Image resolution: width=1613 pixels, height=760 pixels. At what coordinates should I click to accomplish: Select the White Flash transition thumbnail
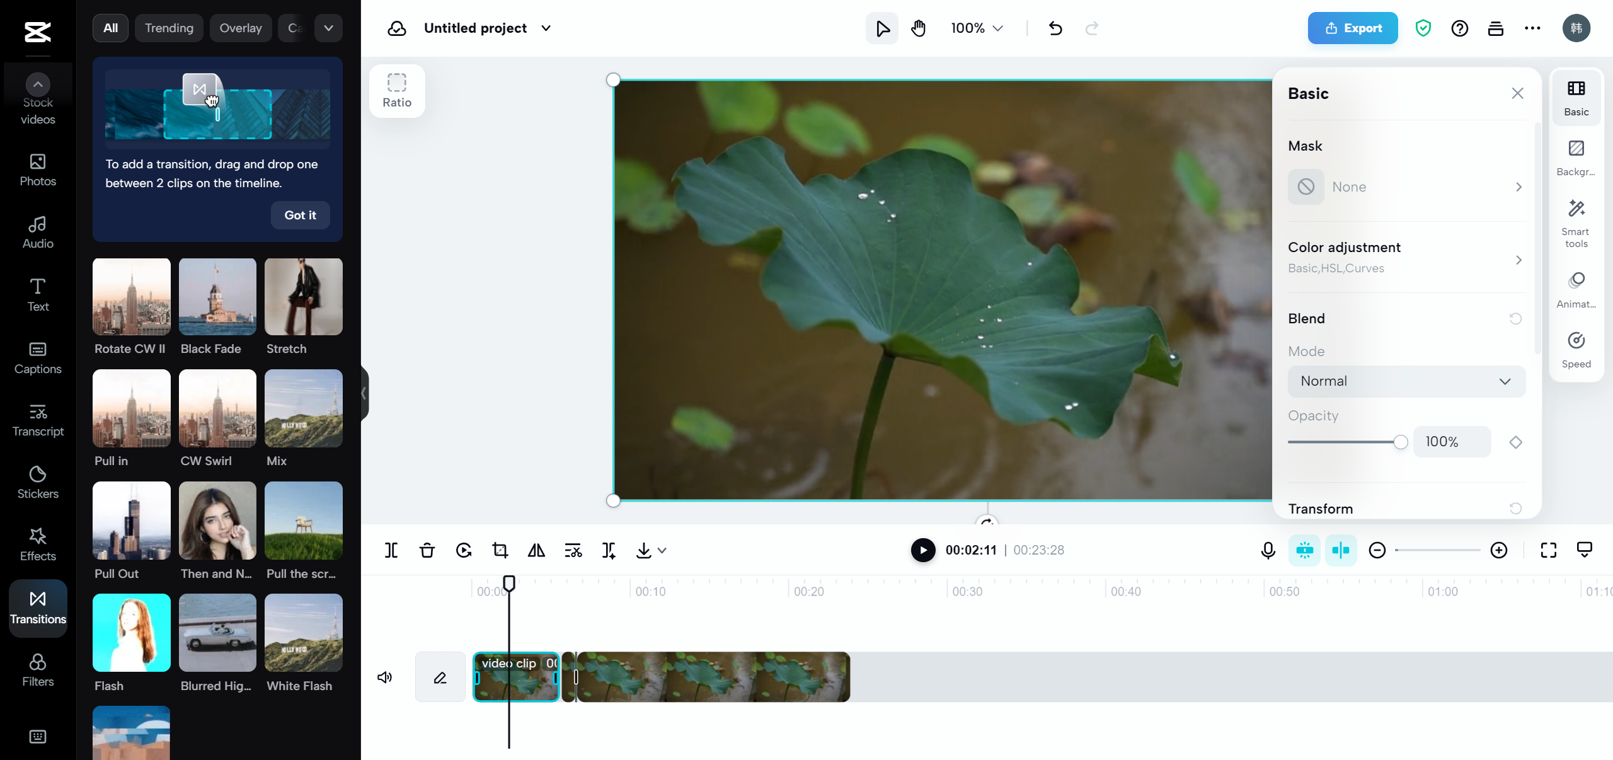click(x=303, y=633)
